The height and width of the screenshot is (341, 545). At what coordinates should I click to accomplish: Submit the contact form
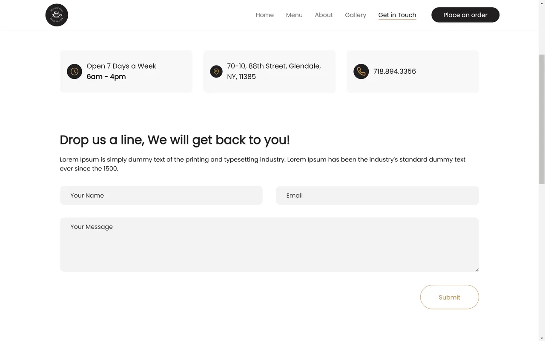coord(449,297)
